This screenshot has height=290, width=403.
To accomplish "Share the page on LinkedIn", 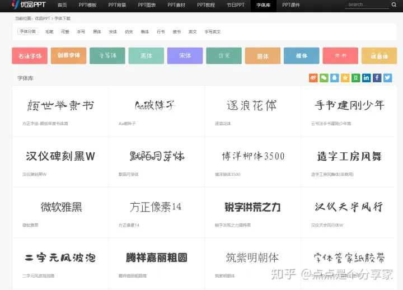I will (366, 78).
